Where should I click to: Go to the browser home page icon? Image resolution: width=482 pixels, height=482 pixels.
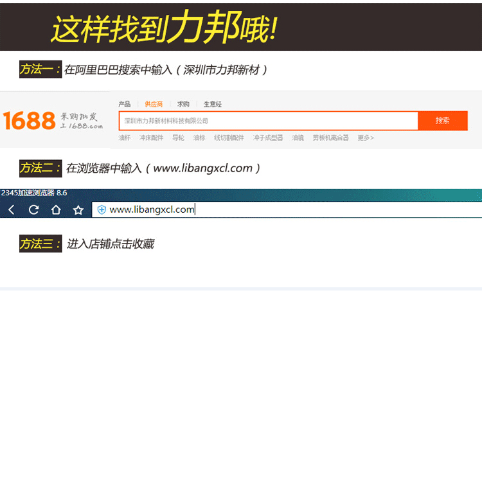[56, 210]
